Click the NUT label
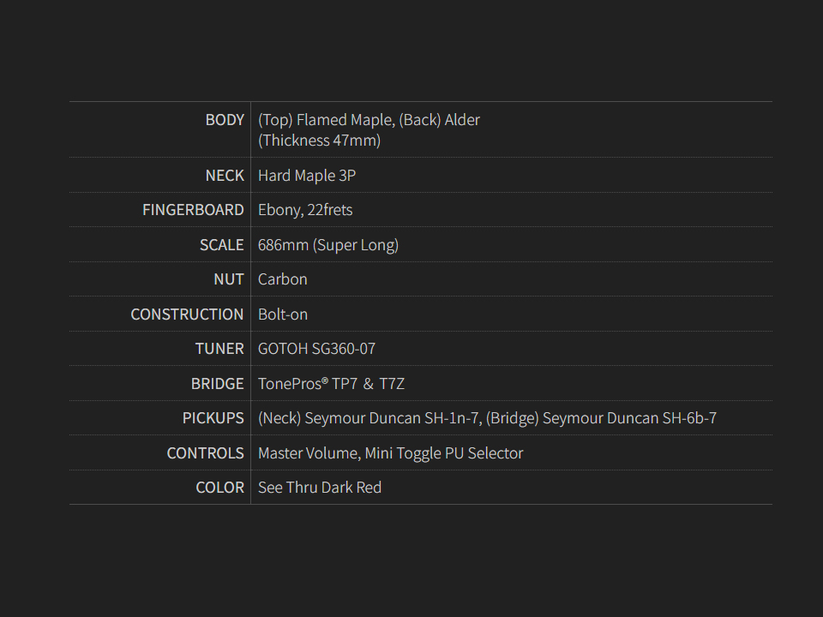This screenshot has width=823, height=617. tap(229, 279)
